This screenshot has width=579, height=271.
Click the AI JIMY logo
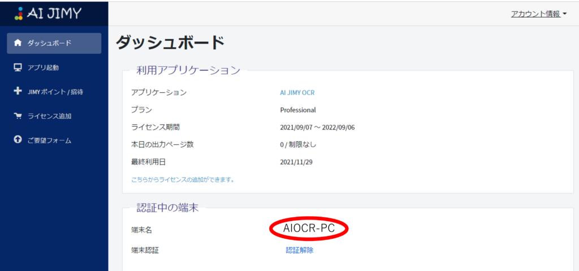coord(48,13)
